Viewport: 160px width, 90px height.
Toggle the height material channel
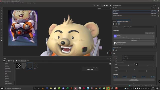[153, 77]
